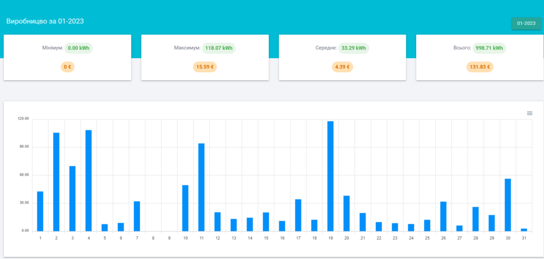
Task: Click the Максимум label
Action: pyautogui.click(x=187, y=48)
